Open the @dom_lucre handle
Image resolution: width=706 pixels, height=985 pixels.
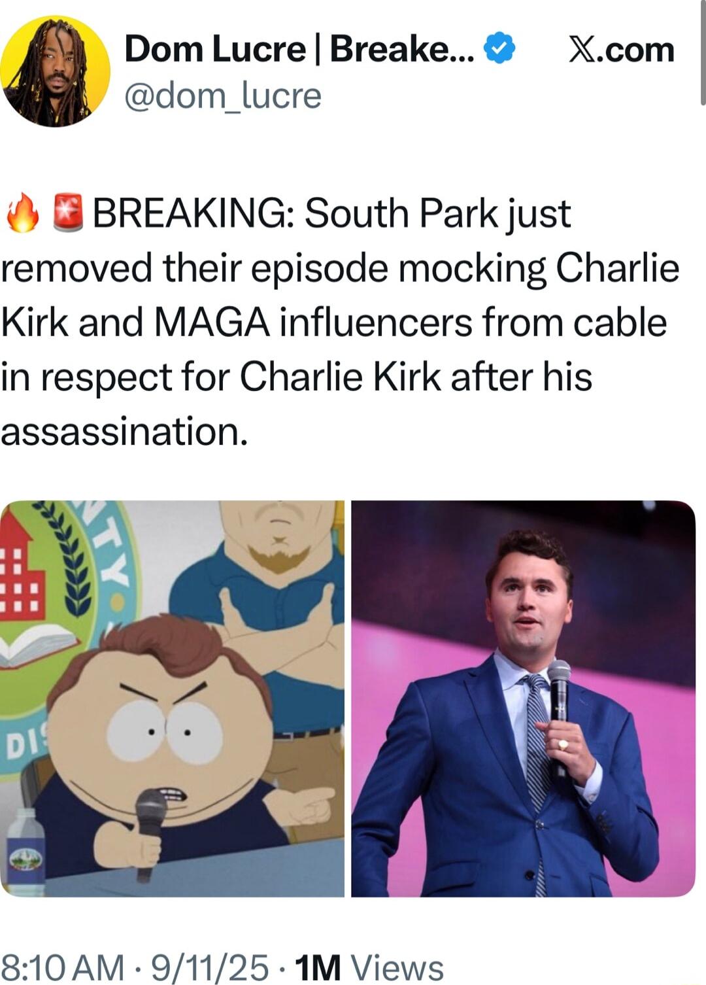tap(222, 95)
